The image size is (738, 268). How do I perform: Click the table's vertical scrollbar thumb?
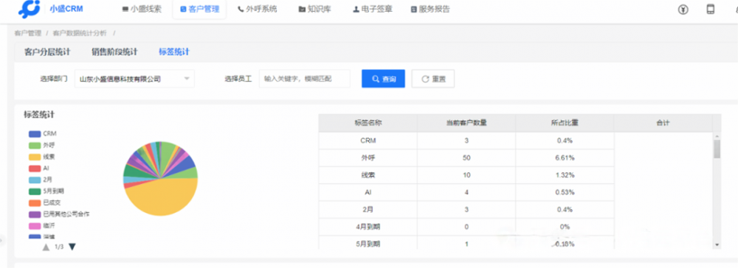717,149
